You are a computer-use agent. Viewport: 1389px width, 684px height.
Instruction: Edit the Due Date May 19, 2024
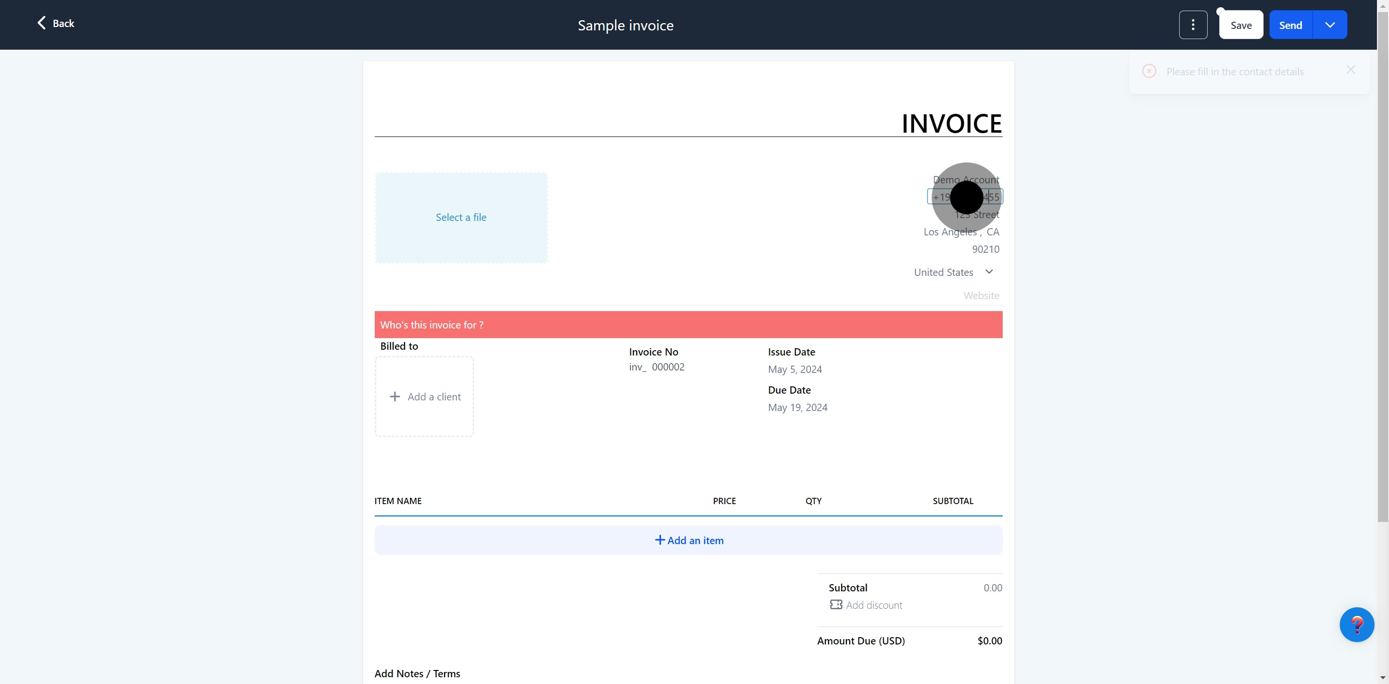coord(798,407)
